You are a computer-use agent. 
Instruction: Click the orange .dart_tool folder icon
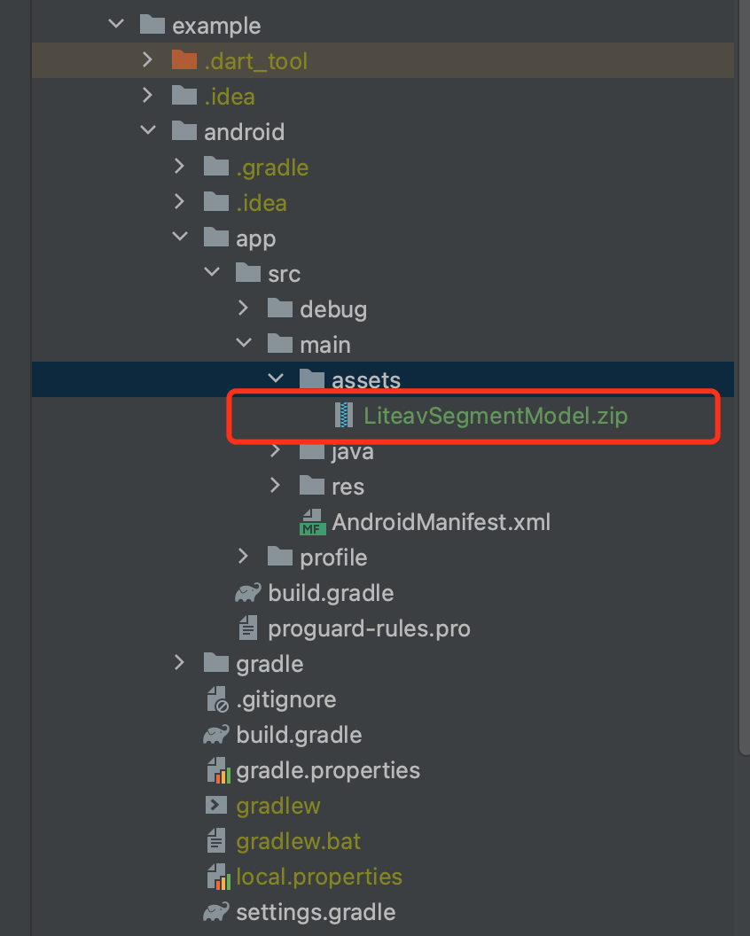click(x=184, y=60)
